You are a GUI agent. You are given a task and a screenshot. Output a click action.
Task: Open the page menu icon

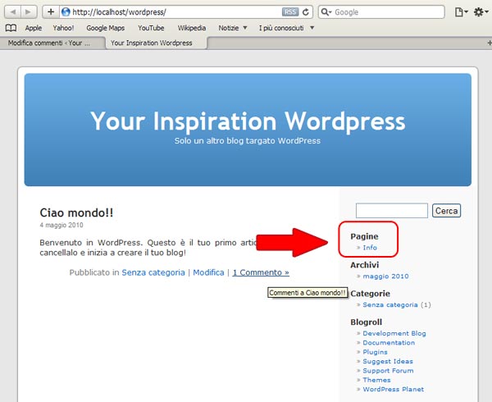coord(461,12)
